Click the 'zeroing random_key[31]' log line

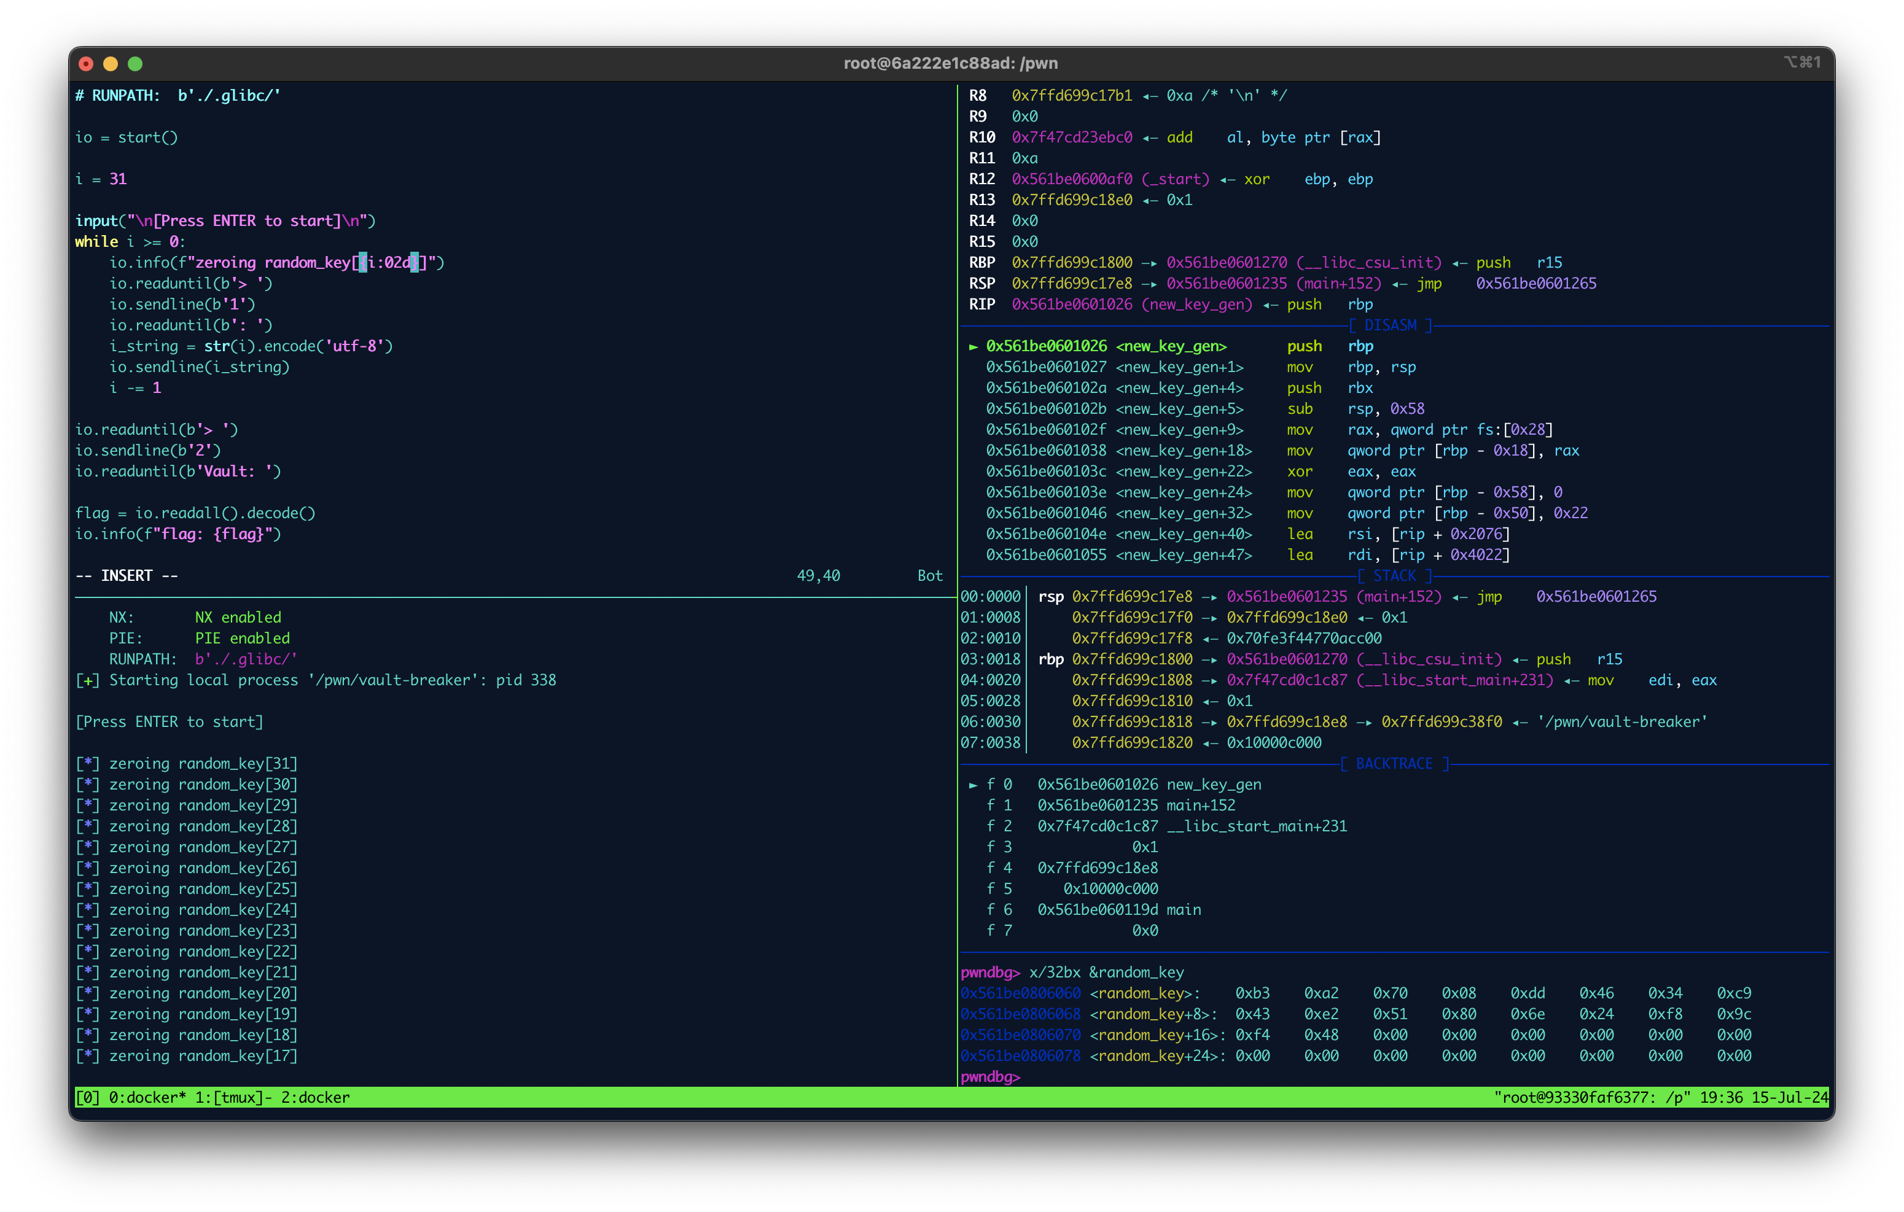[187, 764]
